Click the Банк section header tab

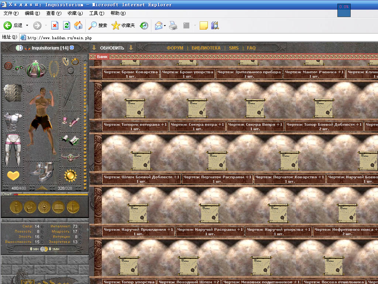click(102, 57)
